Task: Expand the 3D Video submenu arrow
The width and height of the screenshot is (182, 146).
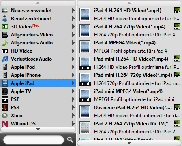Action: click(x=73, y=27)
